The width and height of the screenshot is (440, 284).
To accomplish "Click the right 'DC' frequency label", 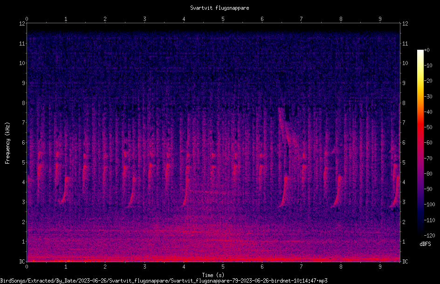I will [x=405, y=261].
